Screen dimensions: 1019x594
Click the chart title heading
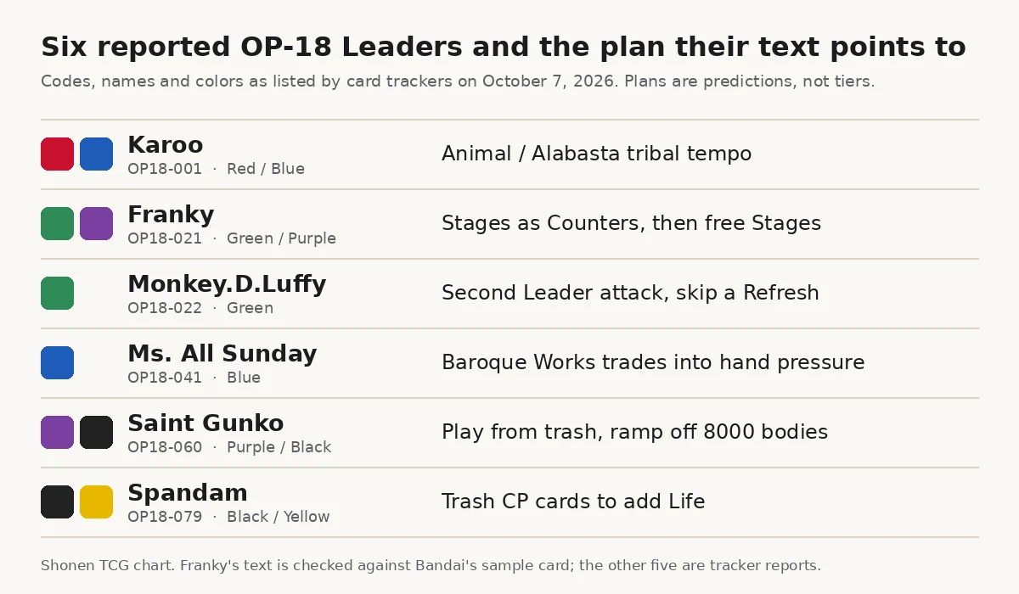[504, 48]
